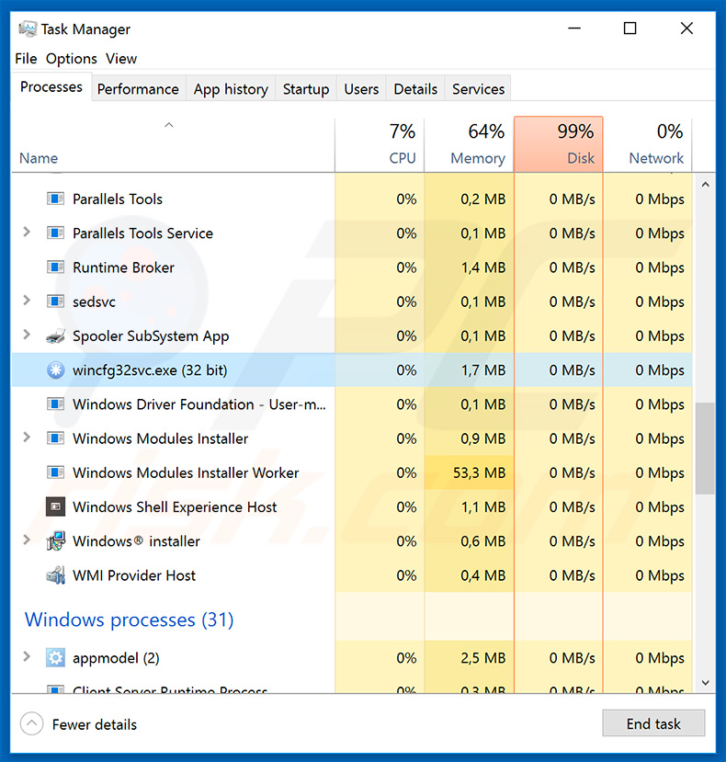Click the Fewer details label
This screenshot has width=726, height=762.
coord(95,724)
